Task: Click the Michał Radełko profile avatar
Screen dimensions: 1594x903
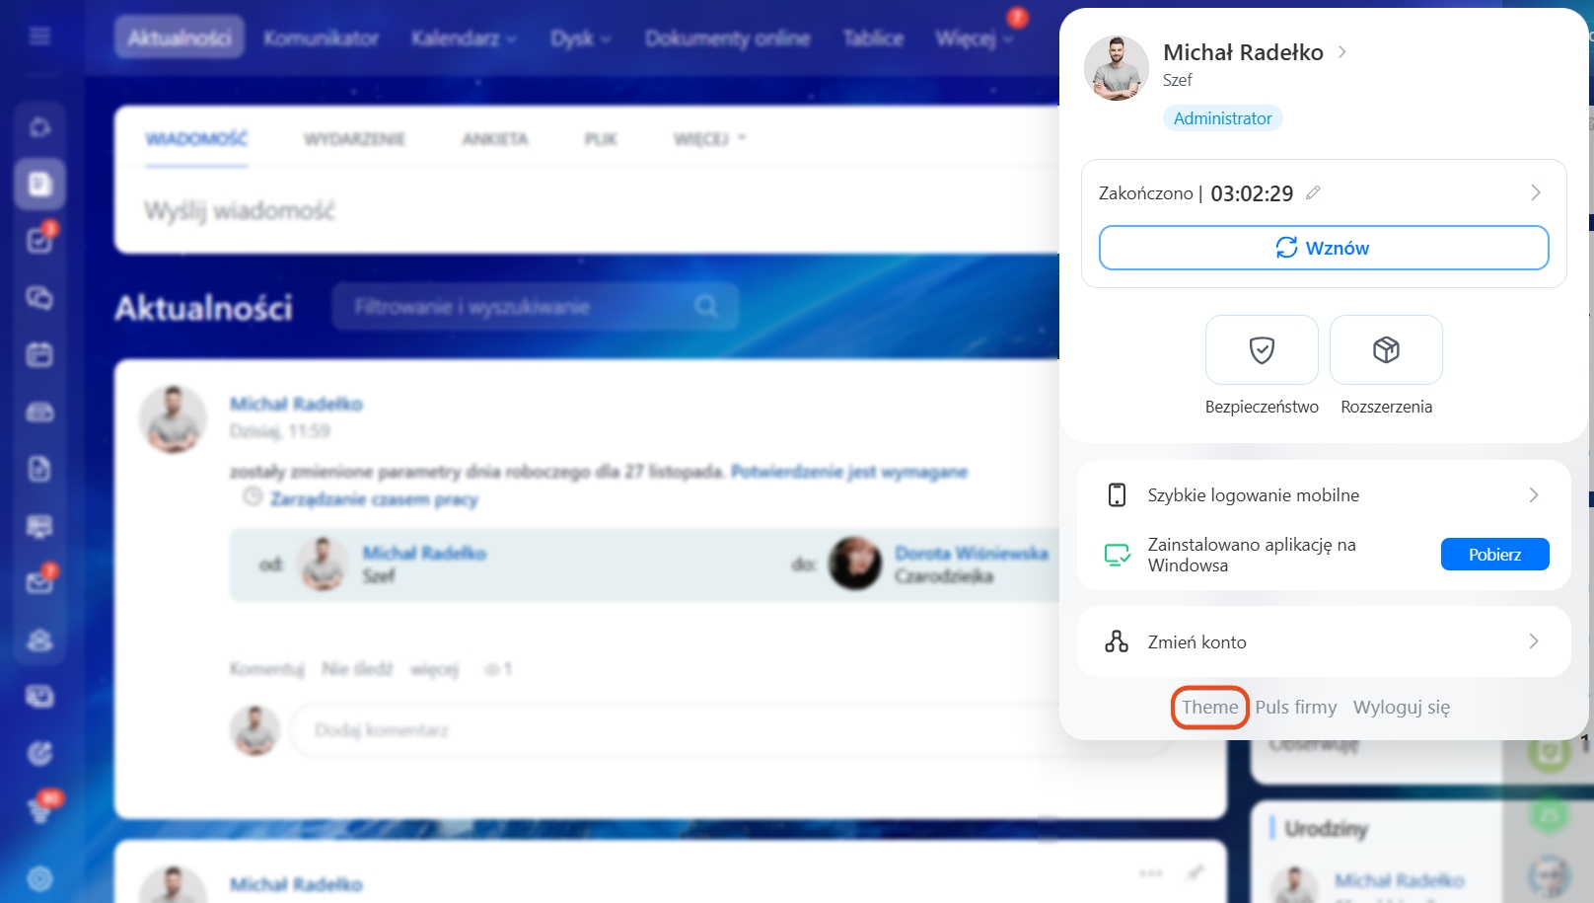Action: (x=1116, y=68)
